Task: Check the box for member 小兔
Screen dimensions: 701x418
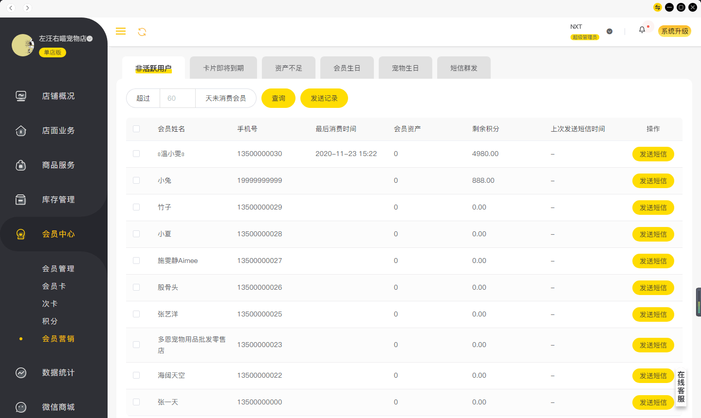Action: click(136, 180)
